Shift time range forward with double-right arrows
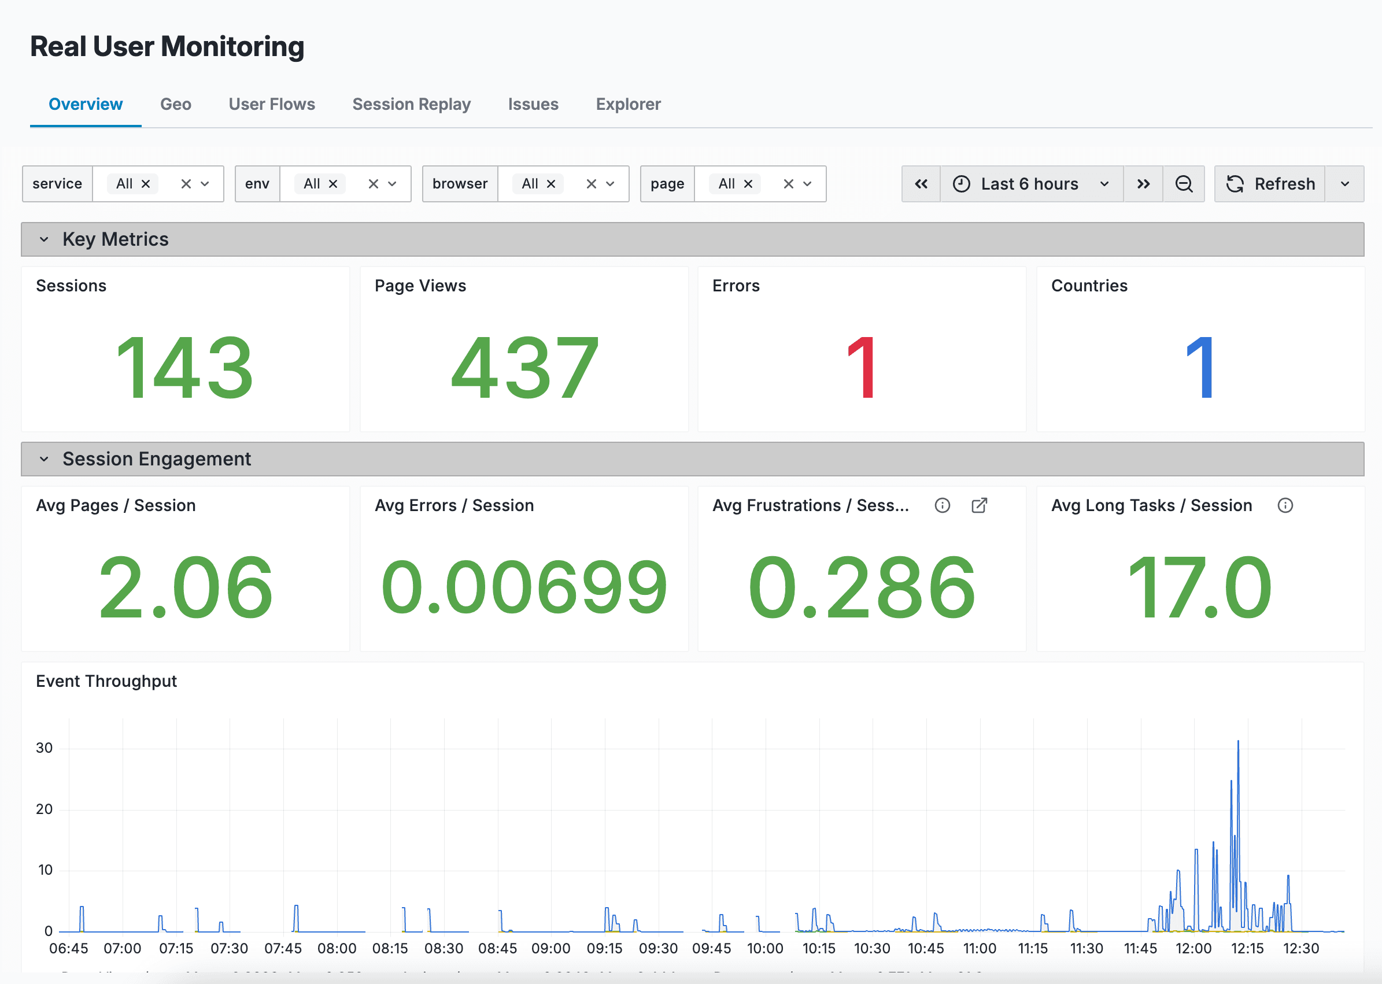The height and width of the screenshot is (984, 1382). pos(1143,184)
